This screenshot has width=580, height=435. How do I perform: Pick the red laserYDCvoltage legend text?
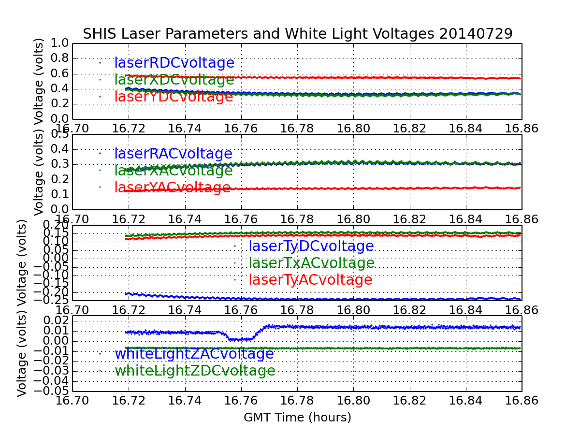tap(174, 97)
